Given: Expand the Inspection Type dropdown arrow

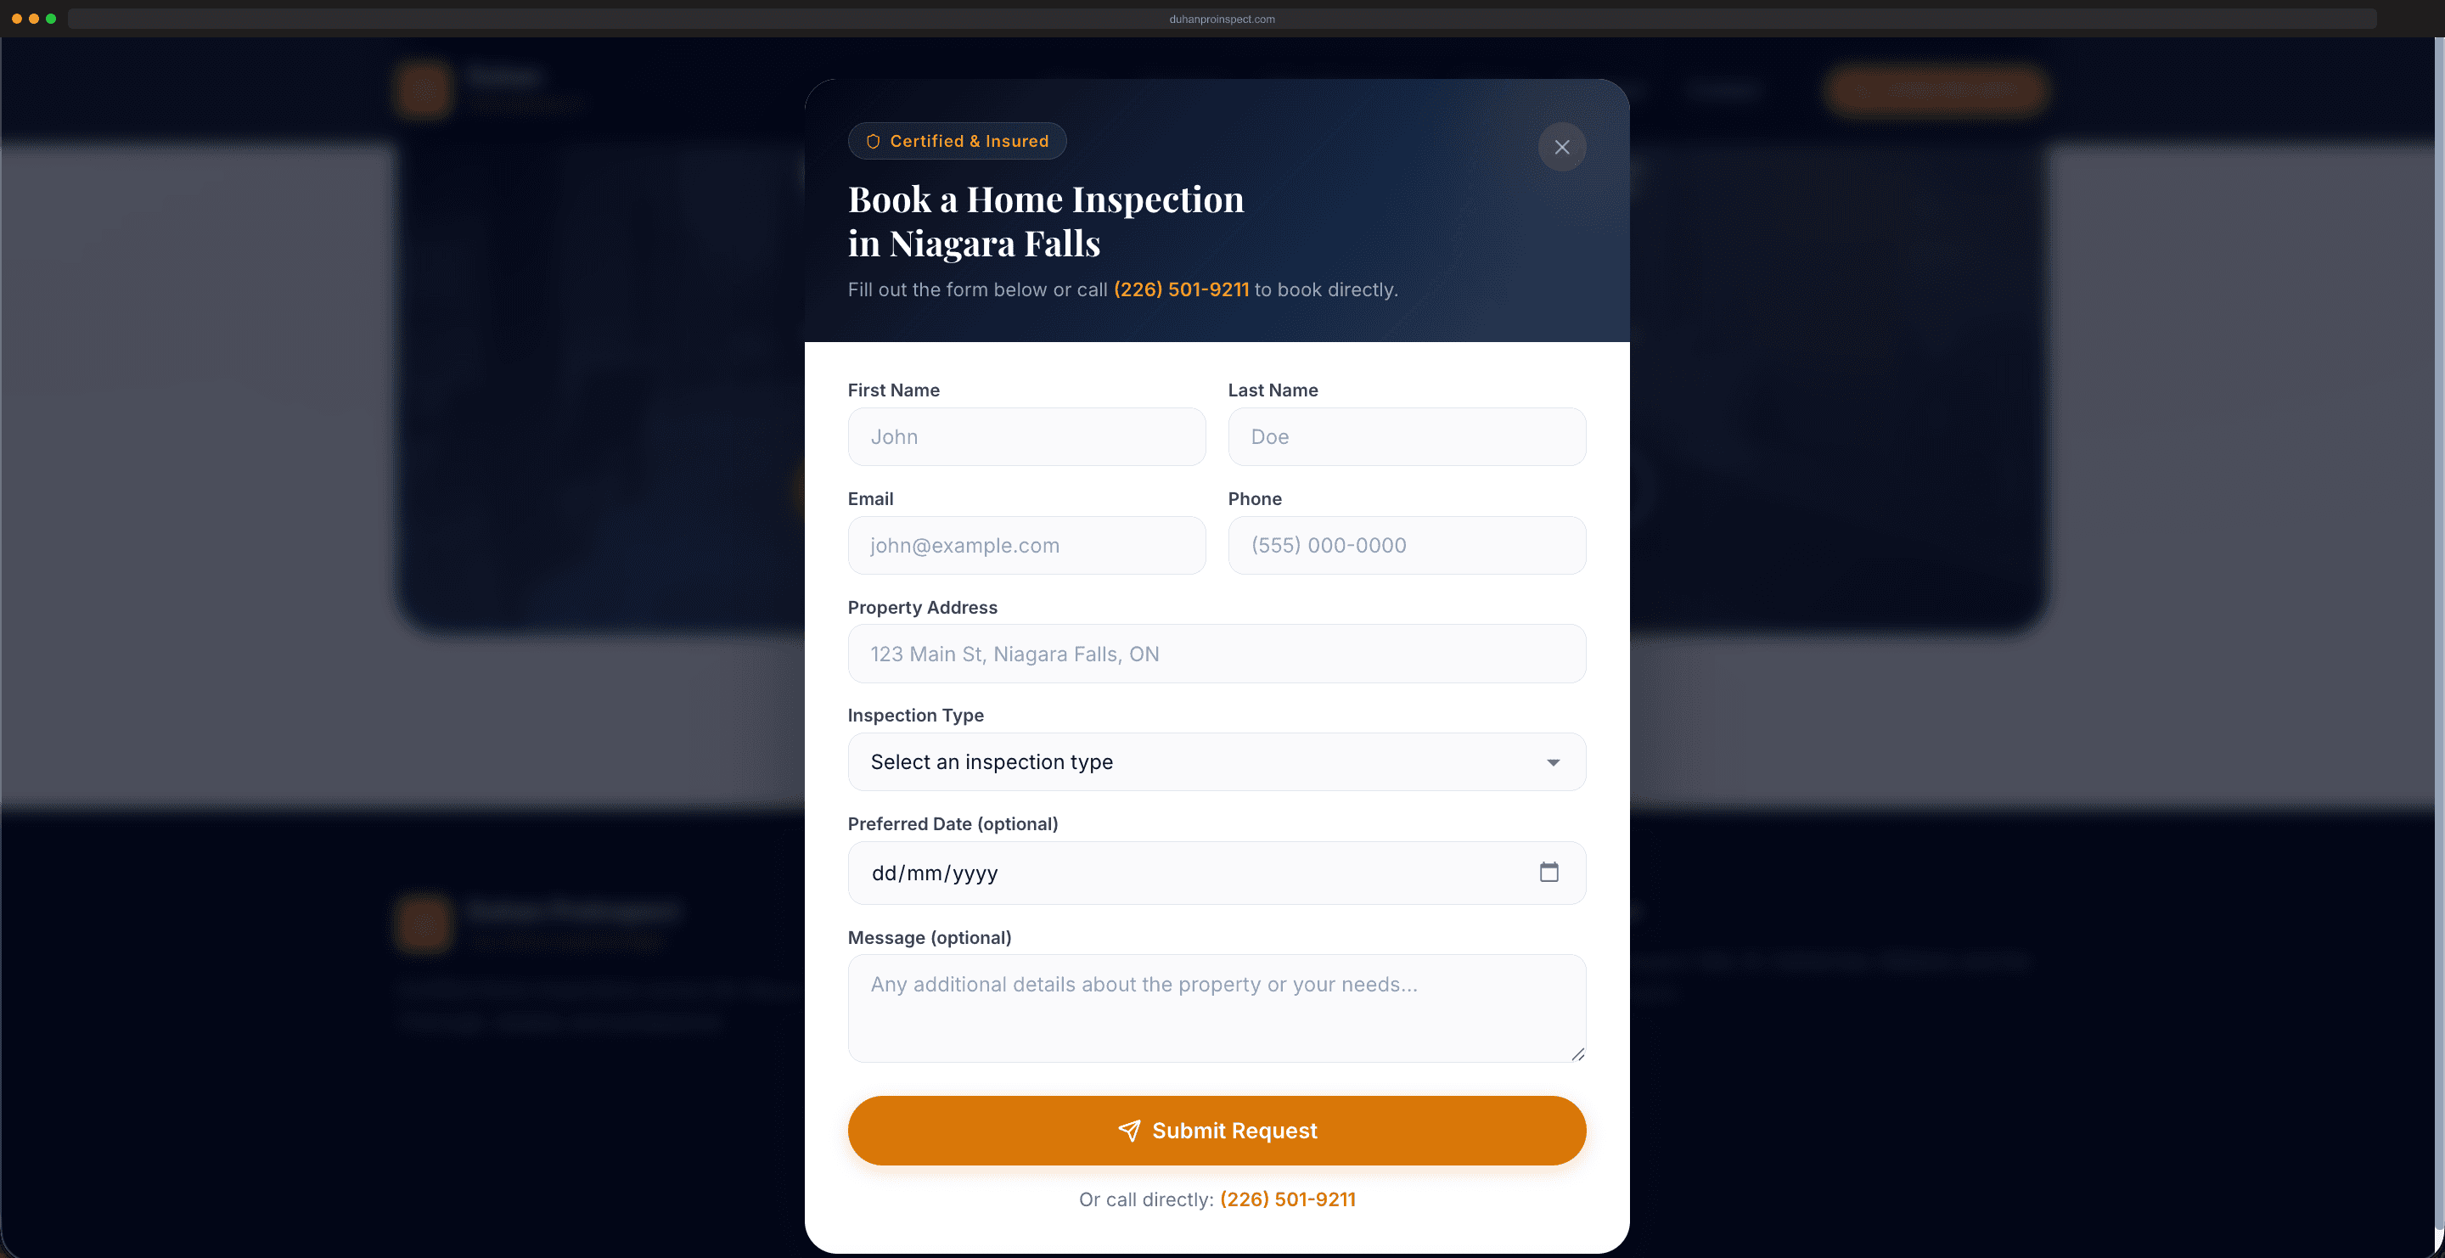Looking at the screenshot, I should coord(1553,763).
